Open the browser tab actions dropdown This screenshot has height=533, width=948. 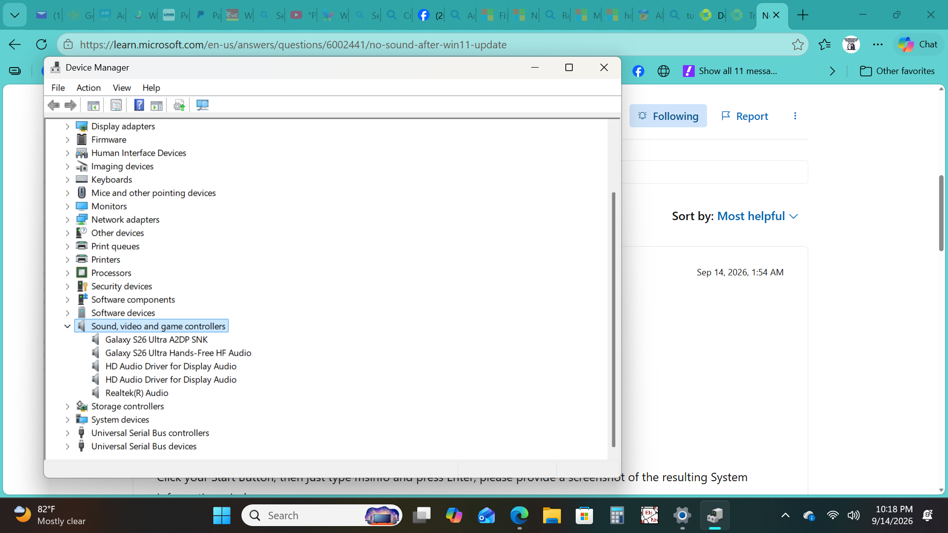[x=15, y=15]
